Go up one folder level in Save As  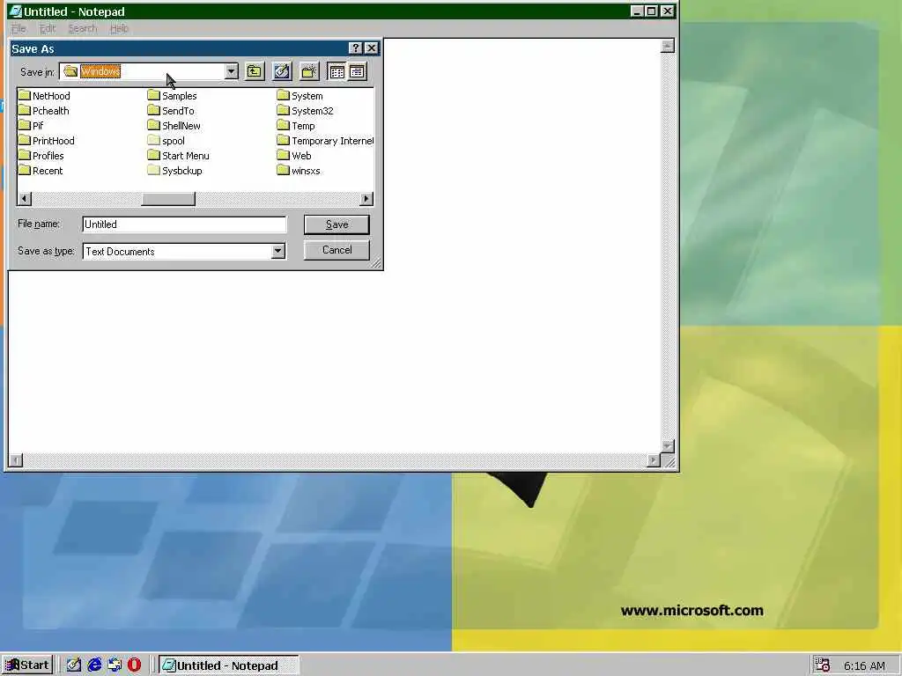click(255, 71)
